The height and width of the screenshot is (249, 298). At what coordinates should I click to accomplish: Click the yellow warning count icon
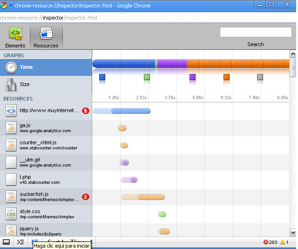pyautogui.click(x=282, y=242)
